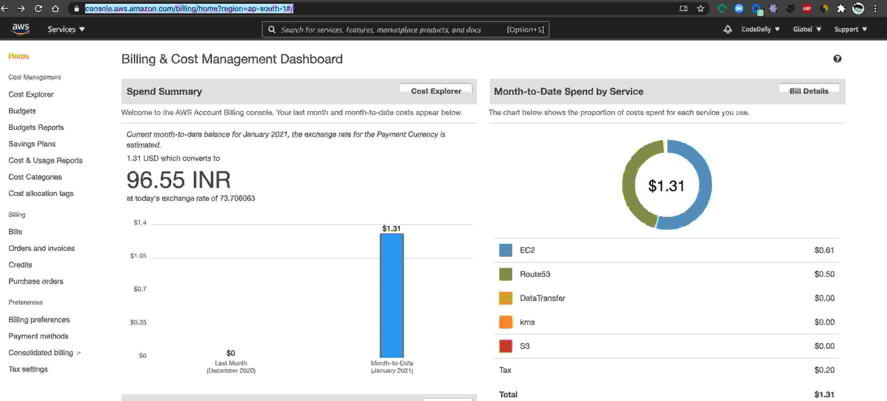The height and width of the screenshot is (401, 887).
Task: Click the browser address bar URL
Action: 189,9
